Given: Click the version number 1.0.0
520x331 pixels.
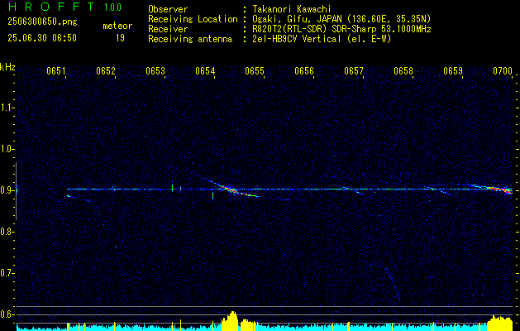Looking at the screenshot, I should click(x=112, y=7).
